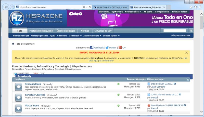Click the Procesadores forum speech bubble icon
Screen dimensions: 204x117
(x=18, y=87)
